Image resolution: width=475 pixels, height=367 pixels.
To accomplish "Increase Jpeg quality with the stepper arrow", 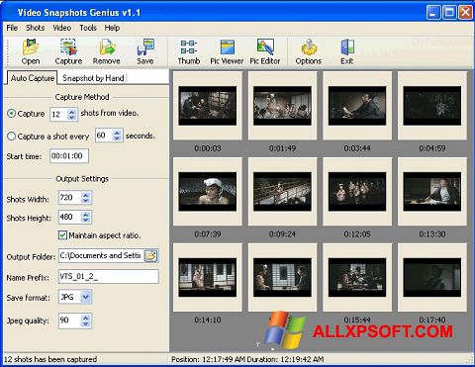I will pos(85,318).
